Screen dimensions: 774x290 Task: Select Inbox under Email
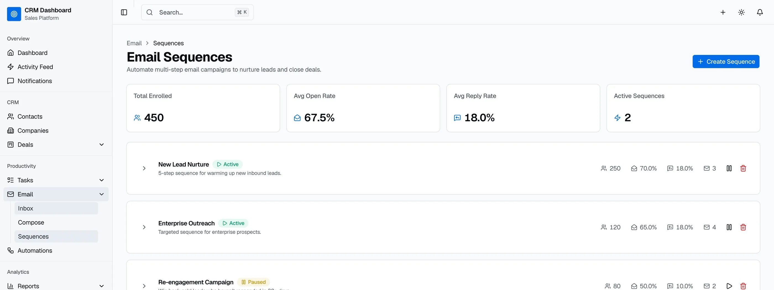(56, 208)
